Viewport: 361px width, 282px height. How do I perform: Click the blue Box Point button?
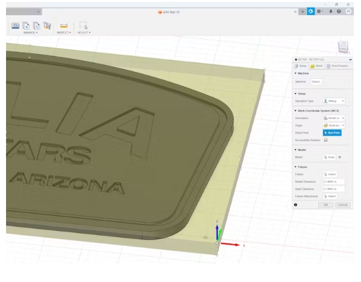click(x=332, y=133)
